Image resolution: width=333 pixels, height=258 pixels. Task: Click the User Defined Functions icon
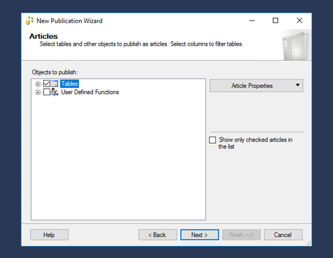[x=54, y=92]
